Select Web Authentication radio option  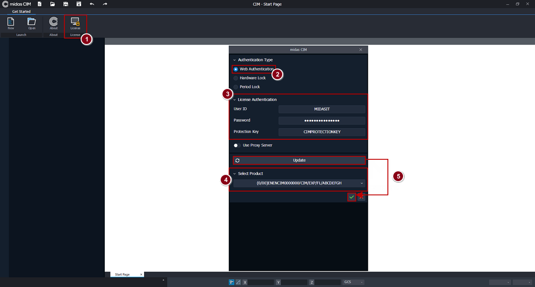[236, 69]
